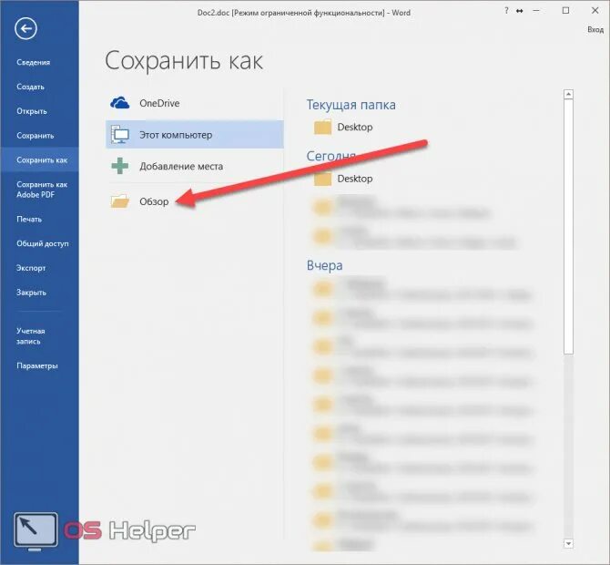This screenshot has height=565, width=610.
Task: Open Desktop under Сегодня
Action: click(355, 179)
